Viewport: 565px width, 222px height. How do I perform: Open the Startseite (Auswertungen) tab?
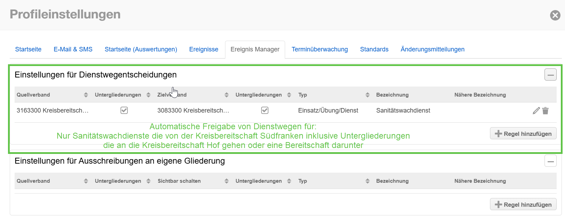tap(141, 49)
